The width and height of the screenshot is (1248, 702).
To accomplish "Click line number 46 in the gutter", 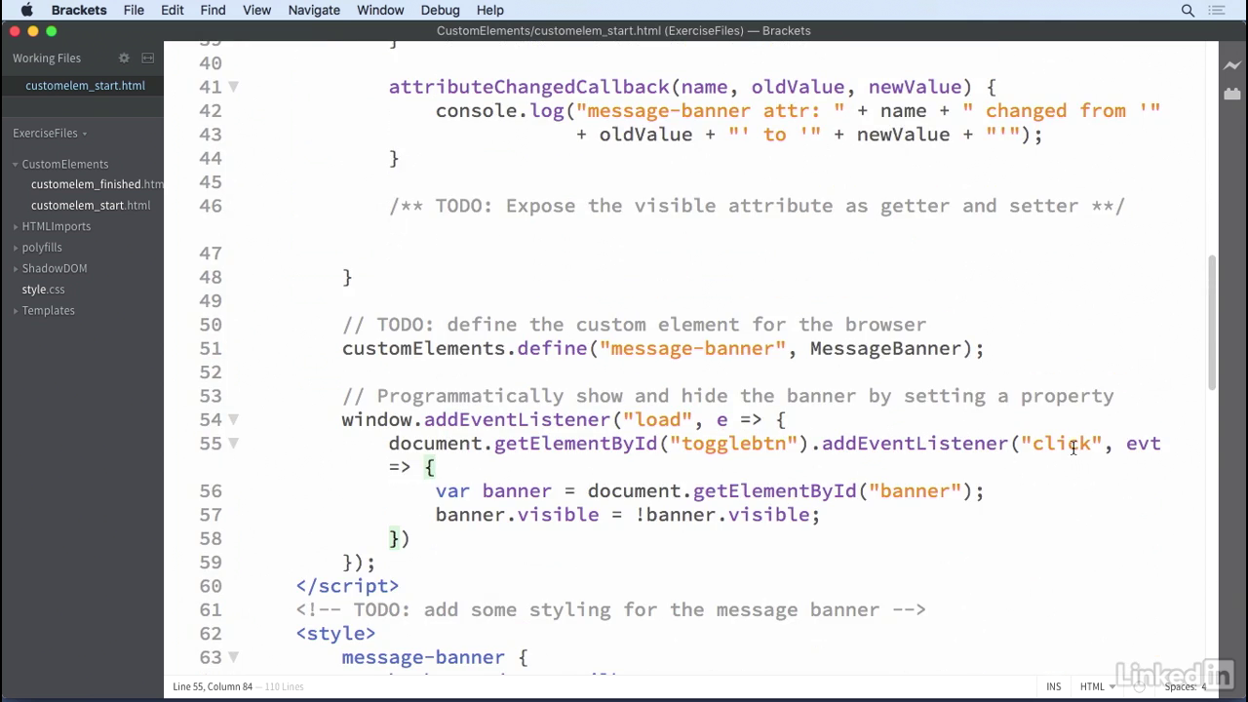I will pos(210,206).
